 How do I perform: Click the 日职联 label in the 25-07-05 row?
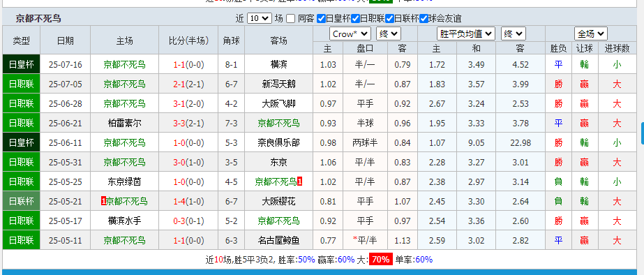pos(22,84)
